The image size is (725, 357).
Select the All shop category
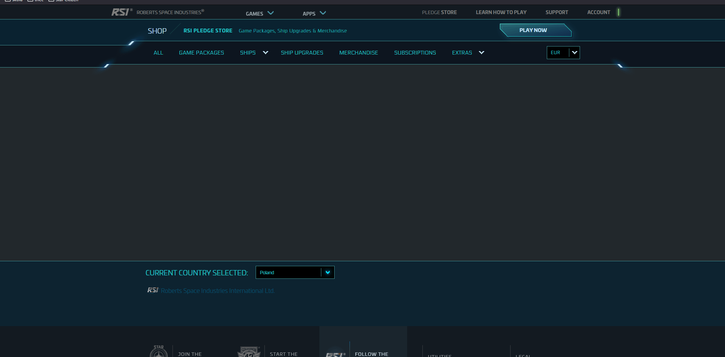pos(158,53)
